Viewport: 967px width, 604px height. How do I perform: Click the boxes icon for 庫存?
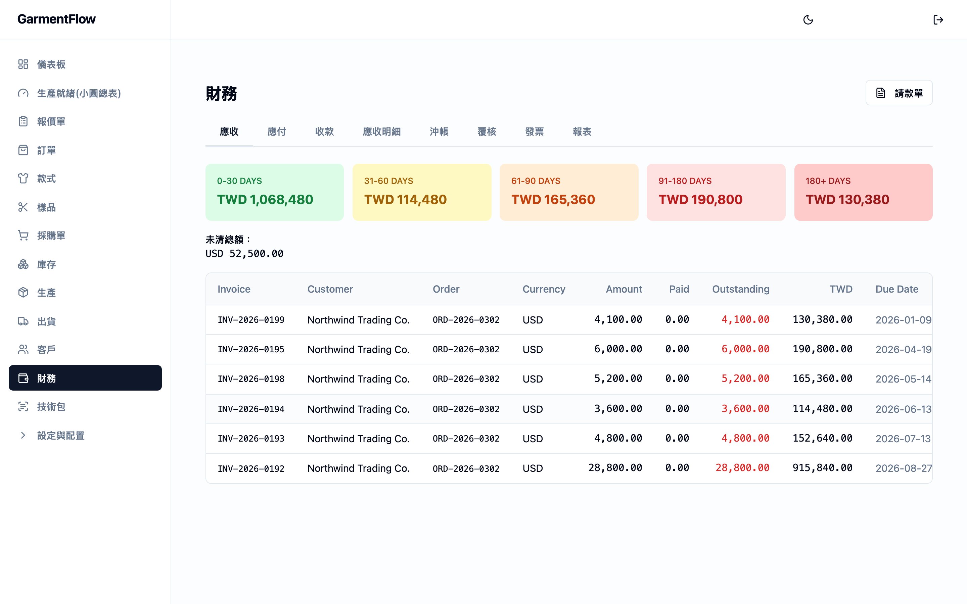click(23, 264)
